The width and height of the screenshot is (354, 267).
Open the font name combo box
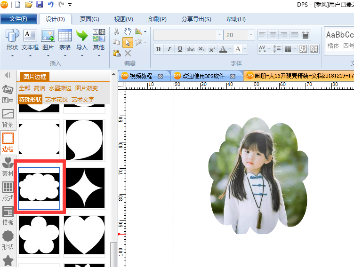(x=188, y=35)
